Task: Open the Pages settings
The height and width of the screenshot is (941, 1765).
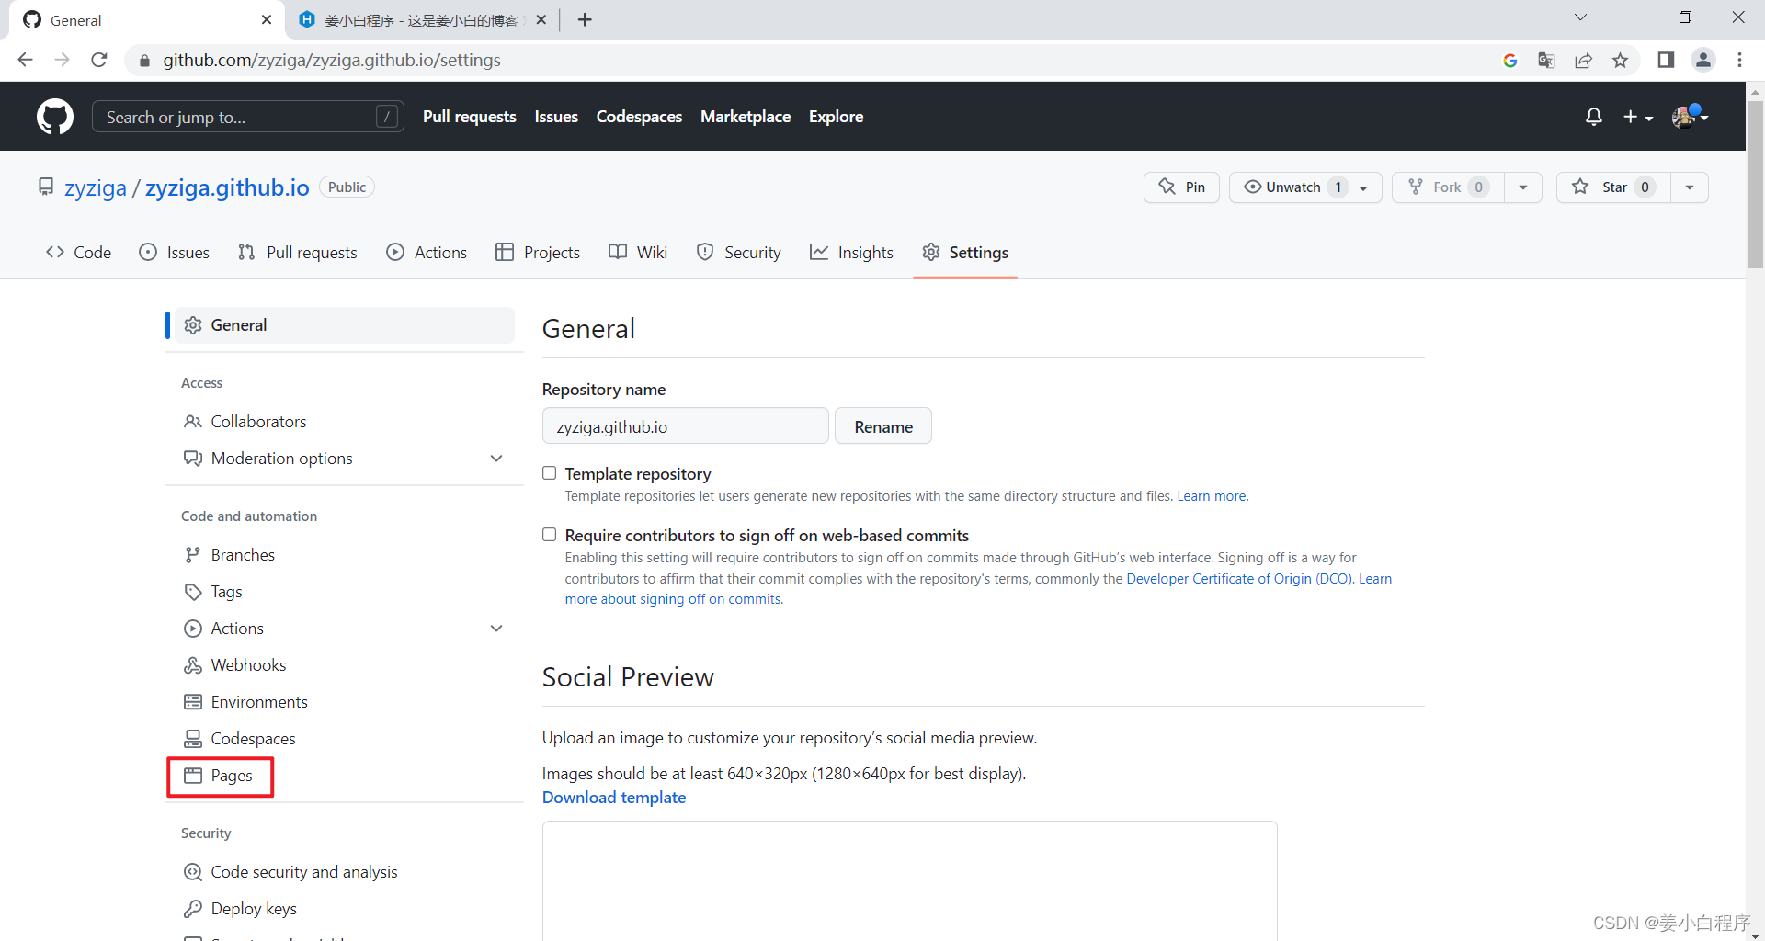Action: tap(231, 776)
